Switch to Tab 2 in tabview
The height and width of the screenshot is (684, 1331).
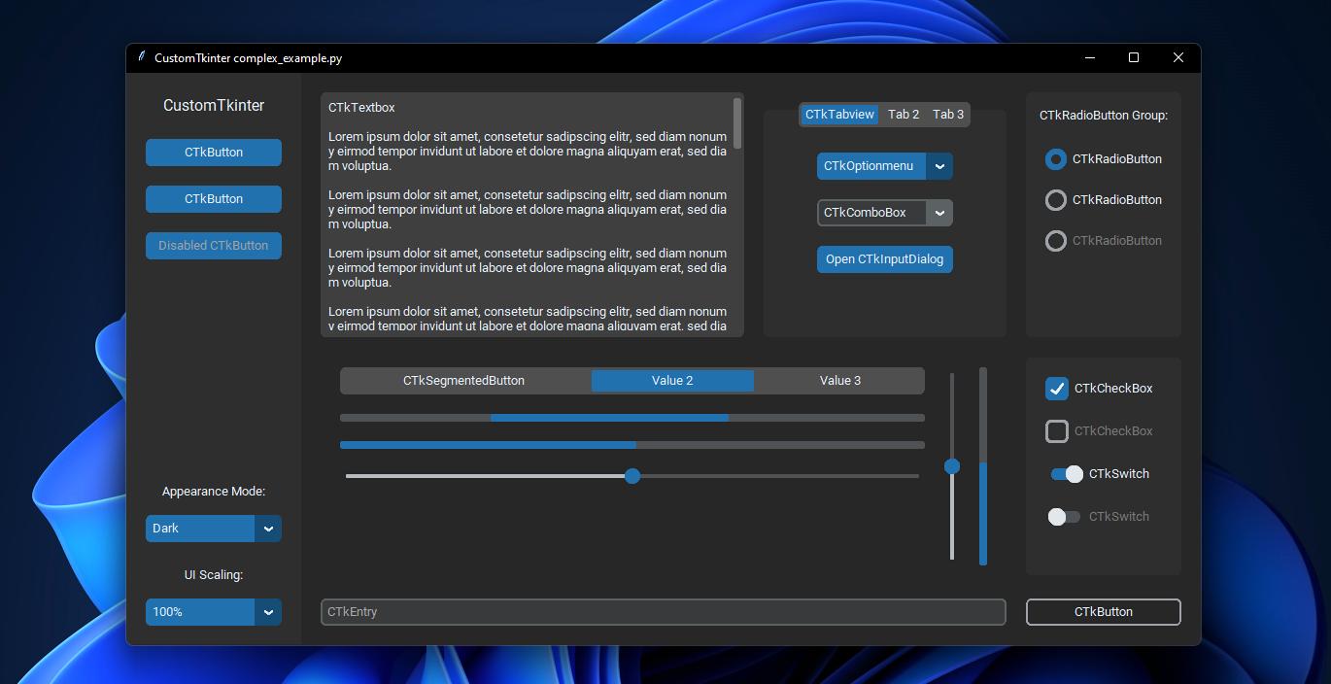pyautogui.click(x=904, y=115)
